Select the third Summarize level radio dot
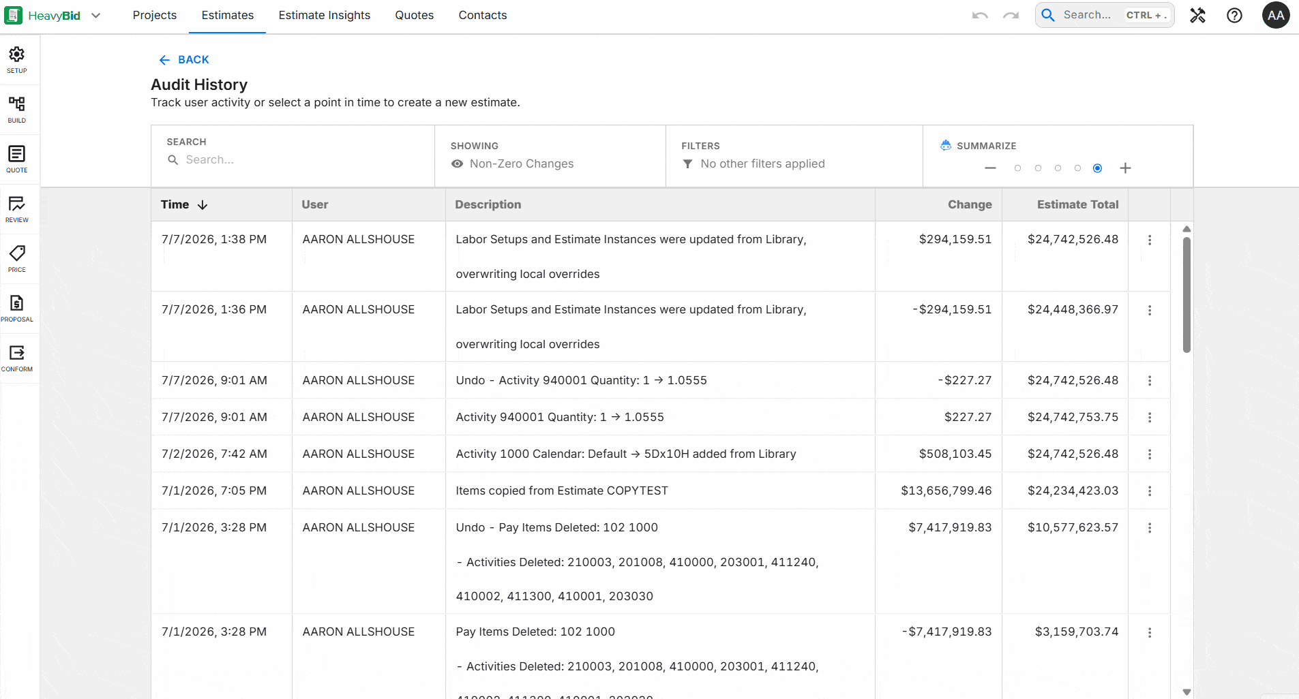This screenshot has height=699, width=1299. click(1058, 168)
